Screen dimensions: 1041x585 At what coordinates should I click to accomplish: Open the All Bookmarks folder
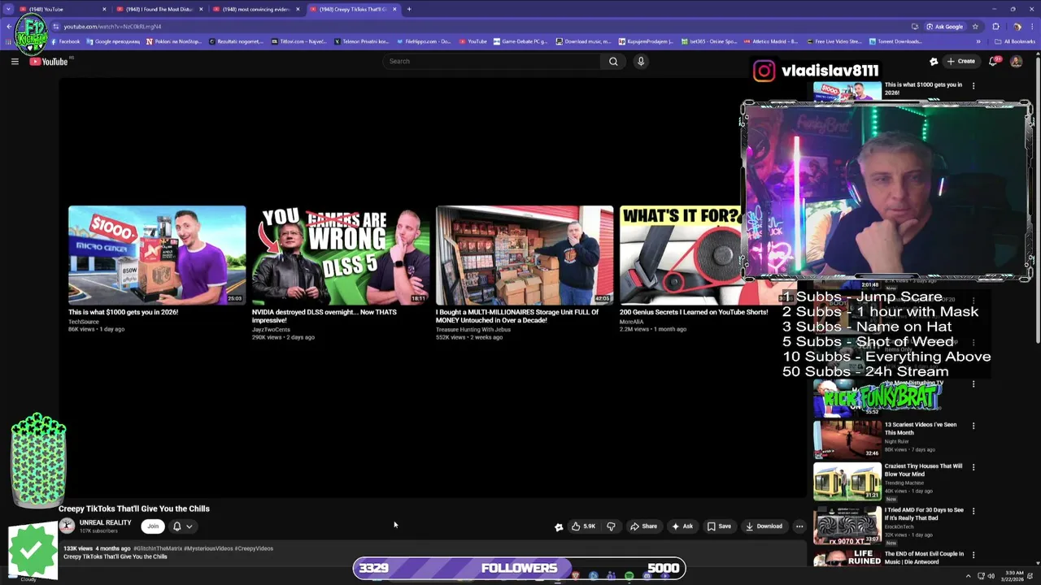1015,41
